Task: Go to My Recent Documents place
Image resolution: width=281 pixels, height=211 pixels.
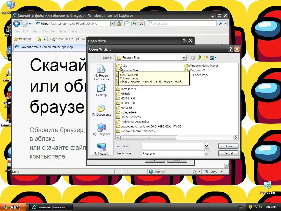Action: pyautogui.click(x=101, y=73)
